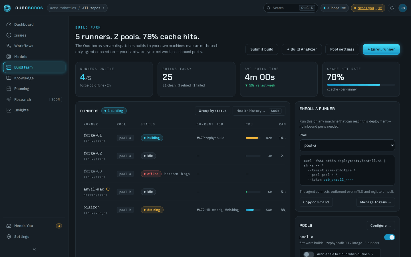The height and width of the screenshot is (257, 411).
Task: Open the notifications bell
Action: click(x=392, y=8)
